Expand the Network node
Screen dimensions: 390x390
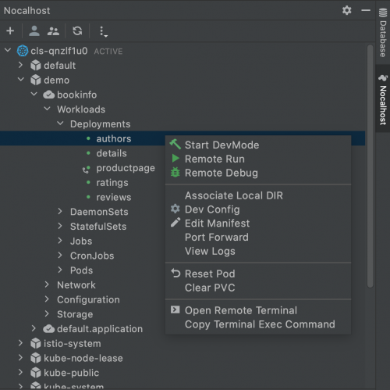tap(47, 284)
